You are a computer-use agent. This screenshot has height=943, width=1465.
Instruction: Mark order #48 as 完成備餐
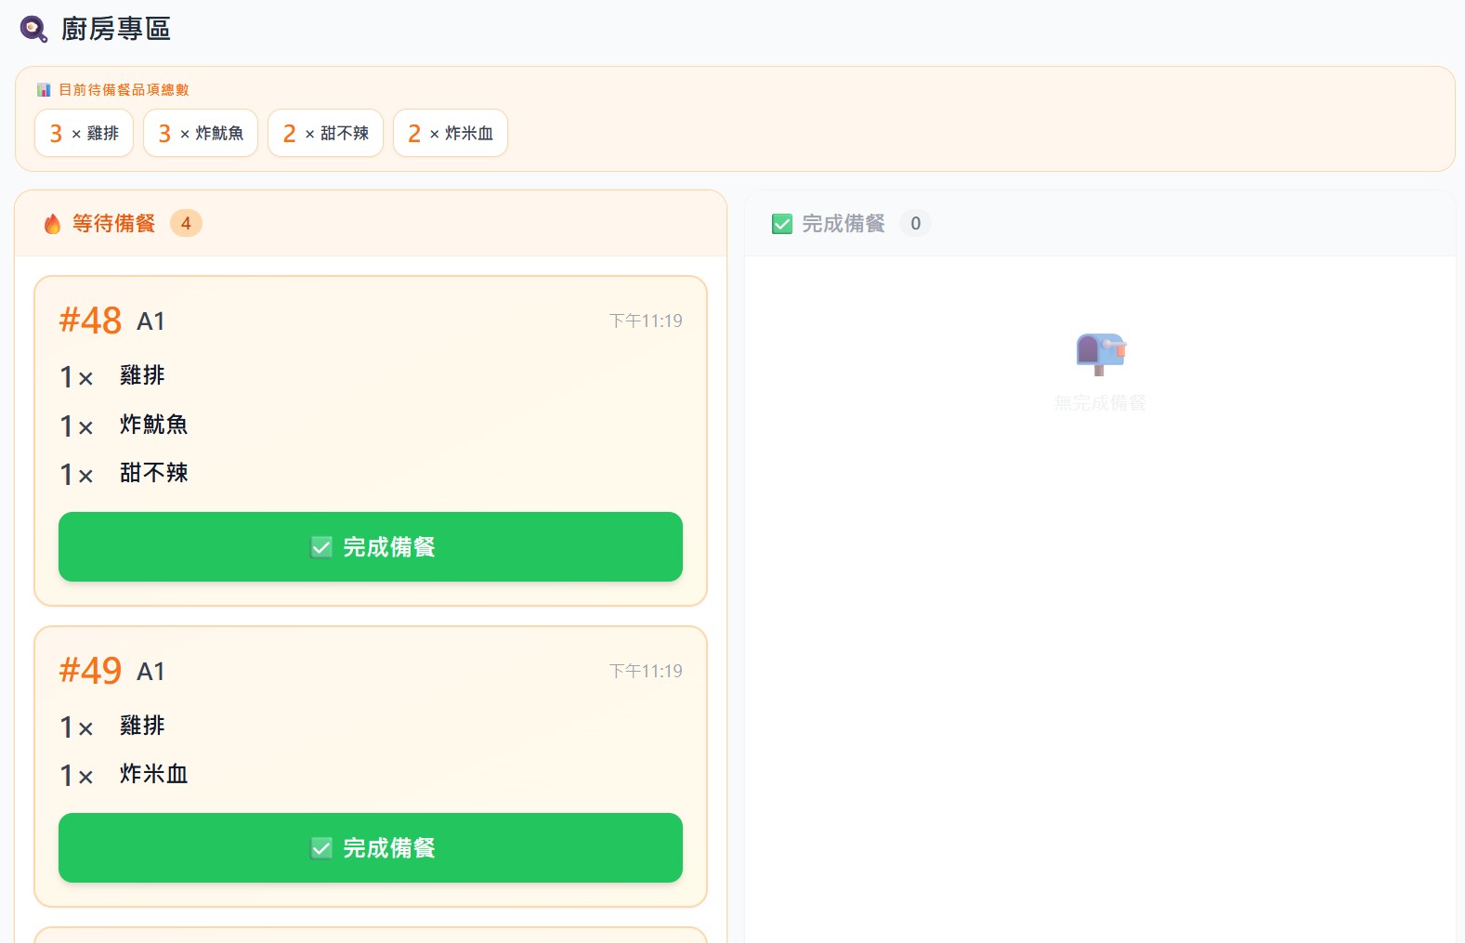[x=371, y=547]
